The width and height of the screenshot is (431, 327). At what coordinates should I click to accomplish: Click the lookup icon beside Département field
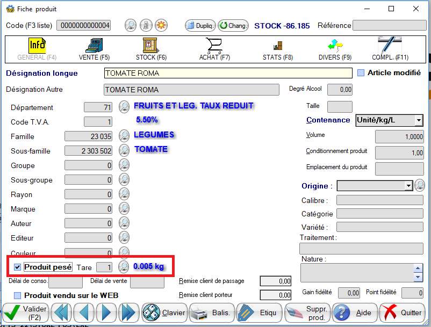124,107
